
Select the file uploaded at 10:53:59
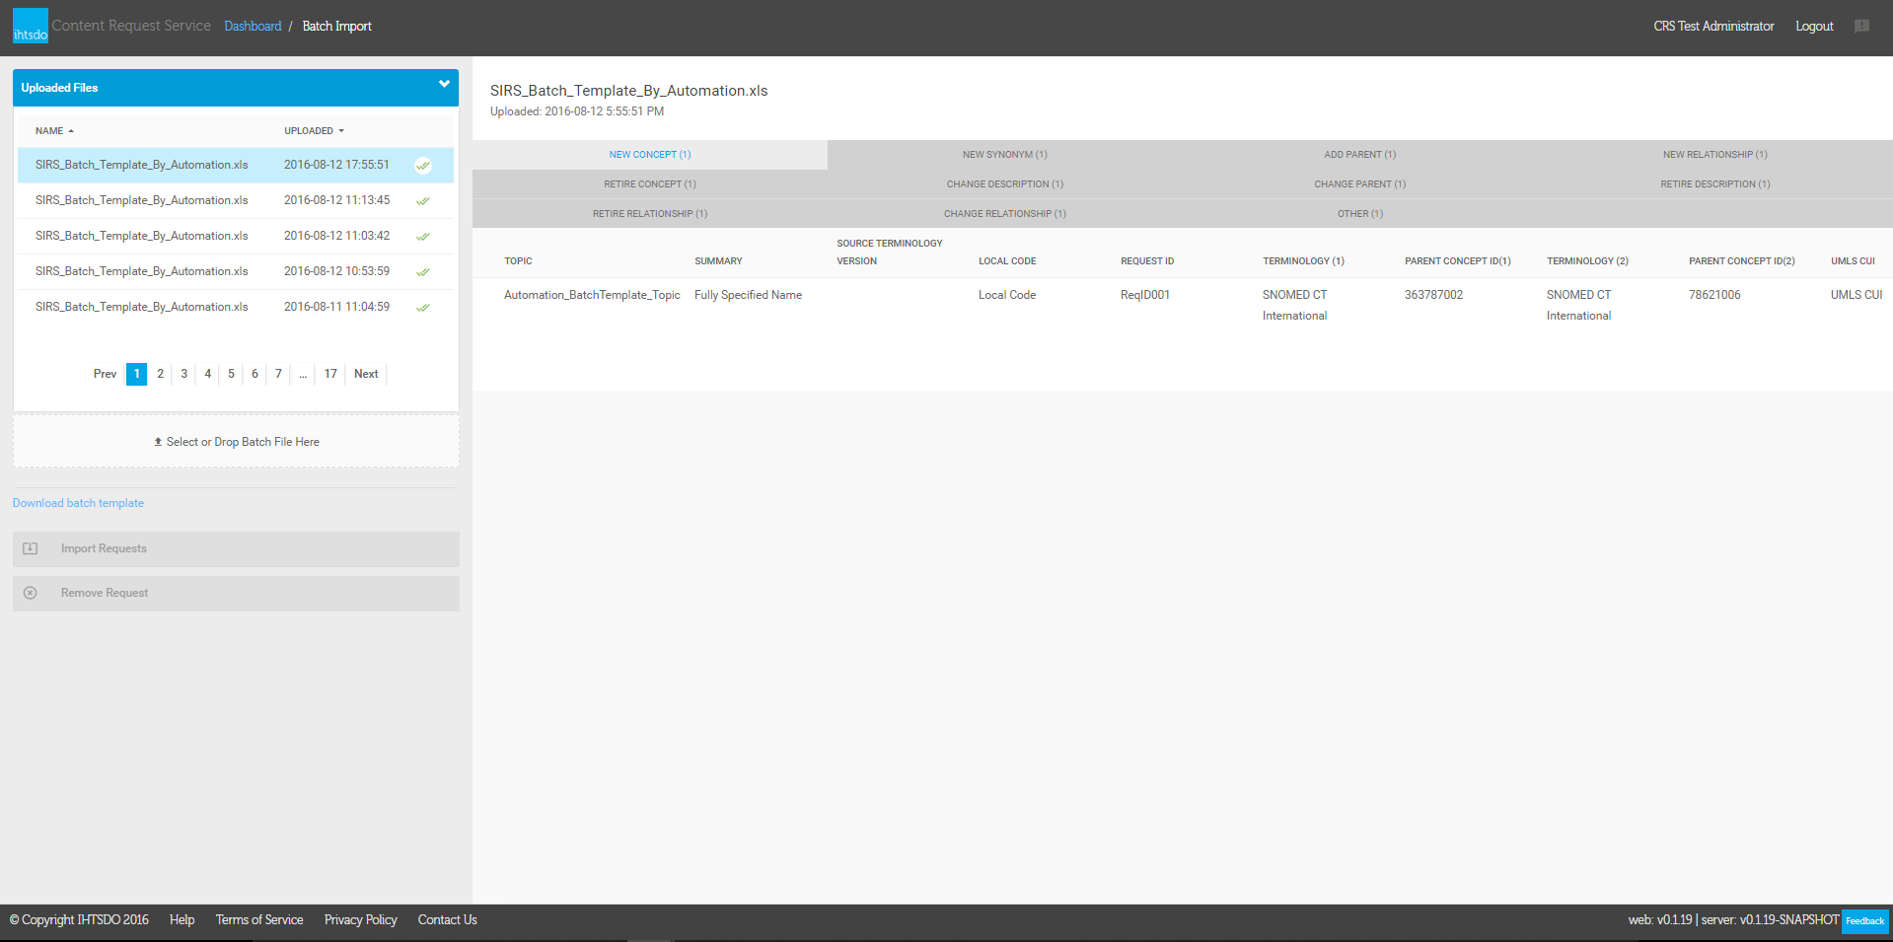click(x=141, y=271)
